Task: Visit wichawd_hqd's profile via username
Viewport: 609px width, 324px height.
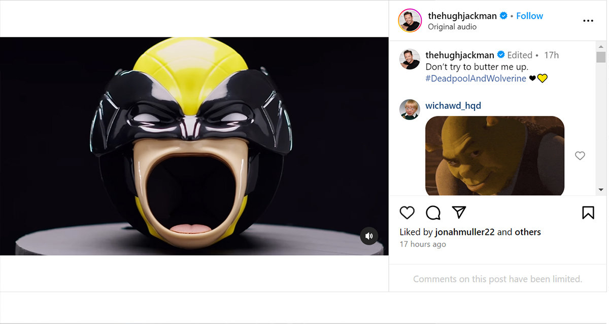Action: [453, 106]
